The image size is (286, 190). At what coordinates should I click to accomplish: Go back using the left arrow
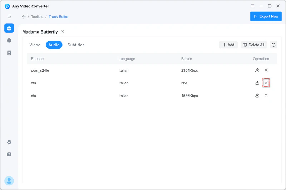pyautogui.click(x=24, y=17)
